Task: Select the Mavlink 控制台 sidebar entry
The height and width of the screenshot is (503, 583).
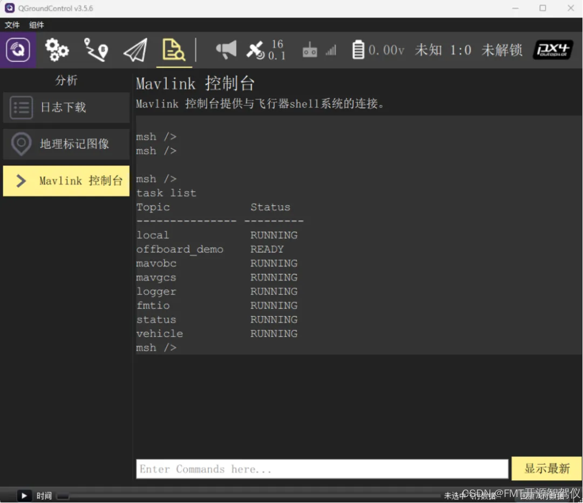Action: [x=66, y=181]
